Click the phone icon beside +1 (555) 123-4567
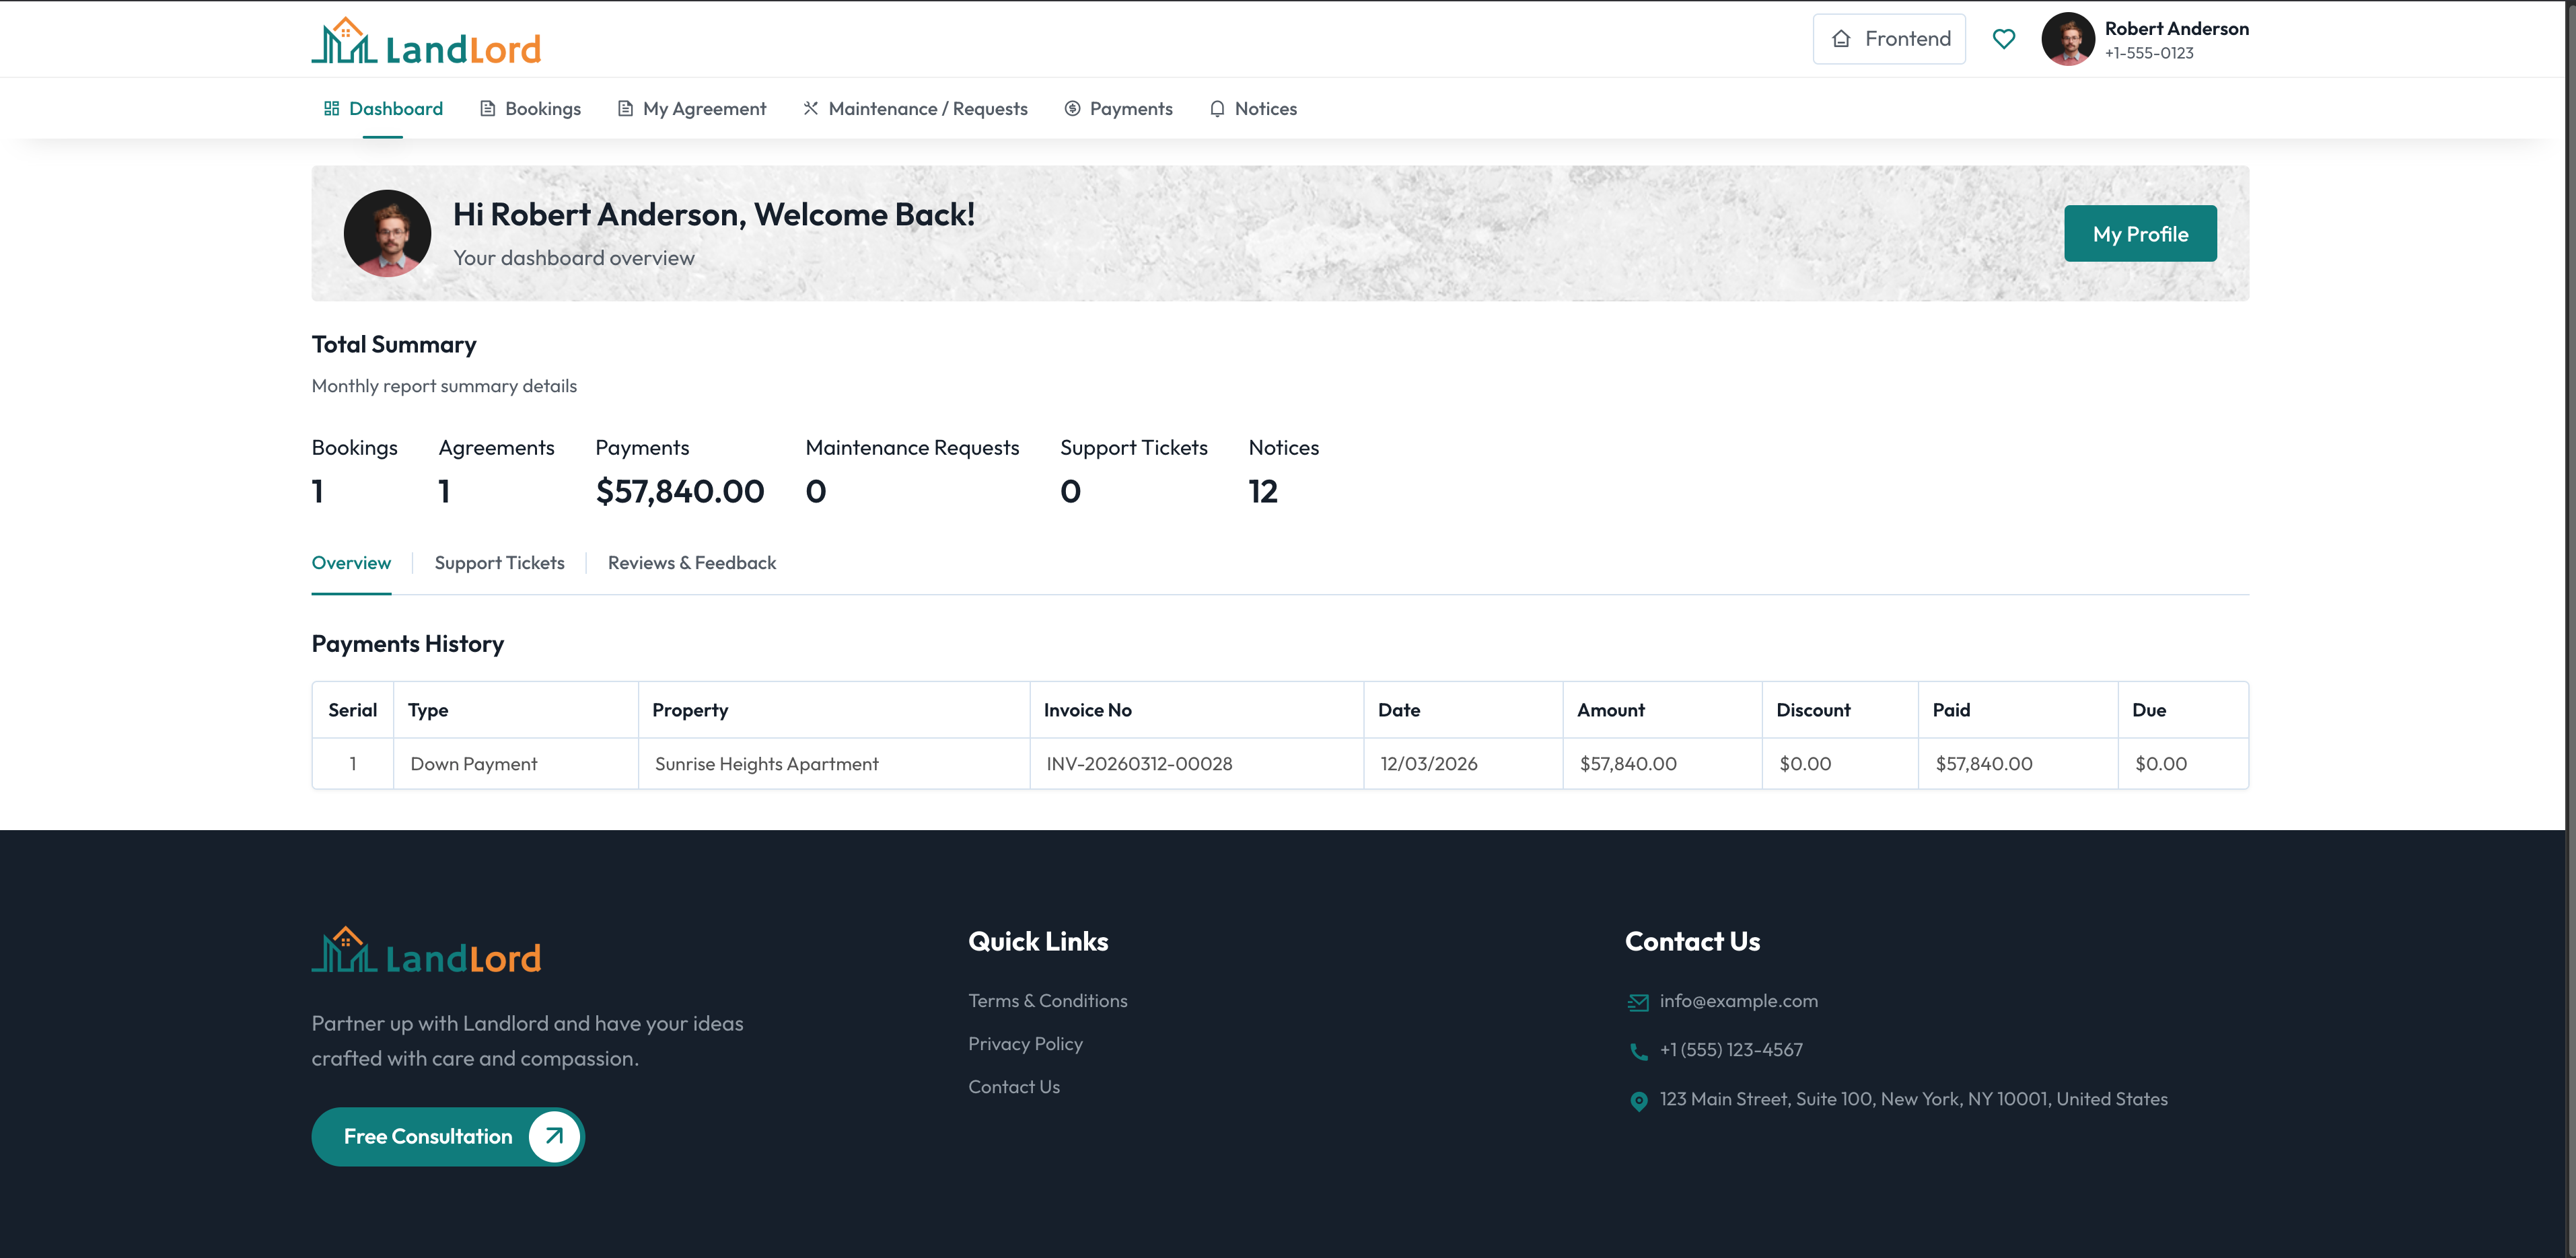The image size is (2576, 1258). (1637, 1051)
